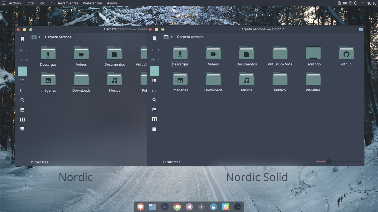Toggle image previews icon in left Dolphin window
Image resolution: width=378 pixels, height=212 pixels.
point(22,110)
